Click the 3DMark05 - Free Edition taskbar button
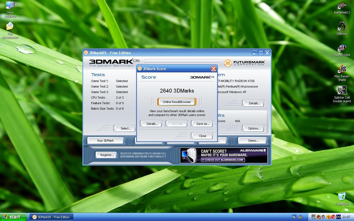 51,217
